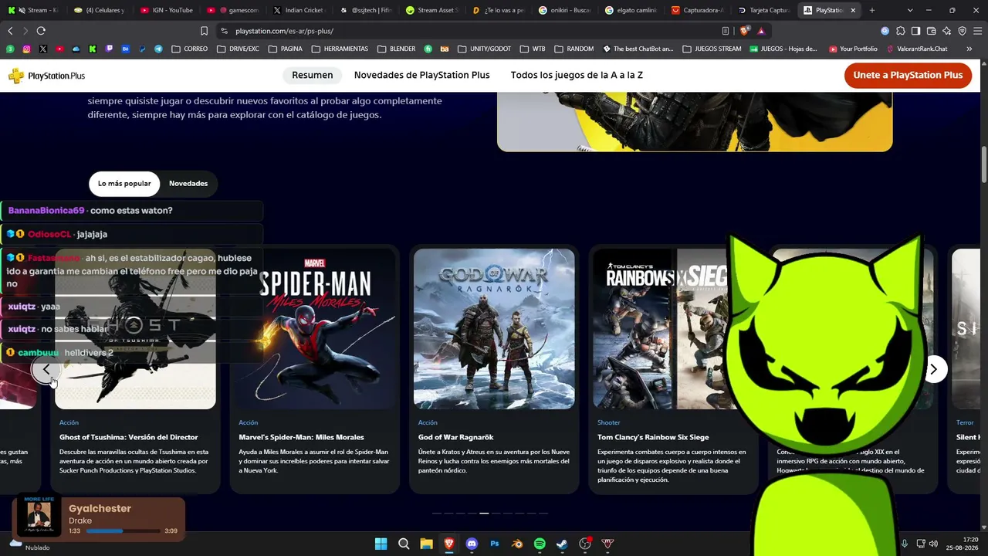Click the Drake song progress bar
Image resolution: width=988 pixels, height=556 pixels.
tap(122, 531)
